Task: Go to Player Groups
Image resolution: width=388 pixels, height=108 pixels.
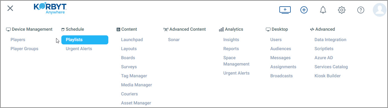Action: [24, 49]
